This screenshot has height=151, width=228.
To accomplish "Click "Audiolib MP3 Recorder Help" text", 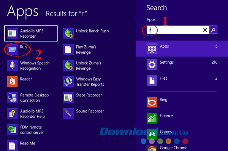I will pos(32,114).
